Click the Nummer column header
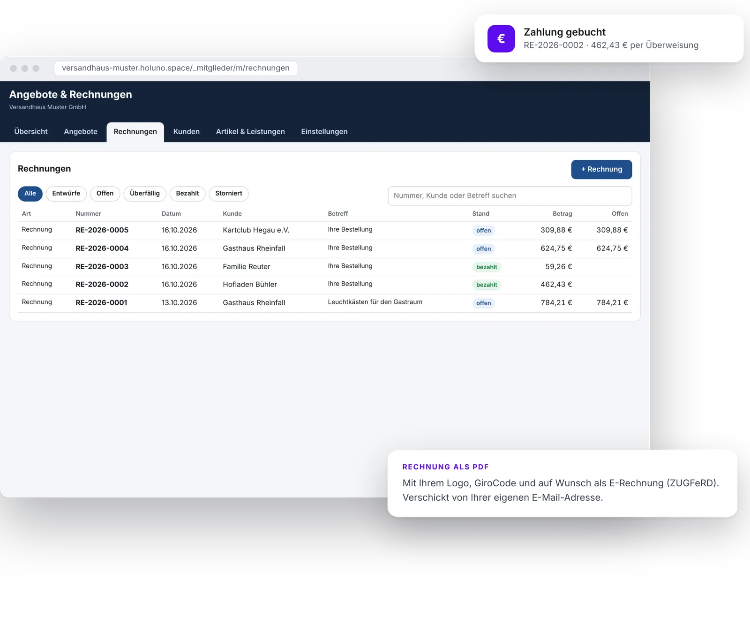Viewport: 750px width, 625px height. click(x=88, y=214)
